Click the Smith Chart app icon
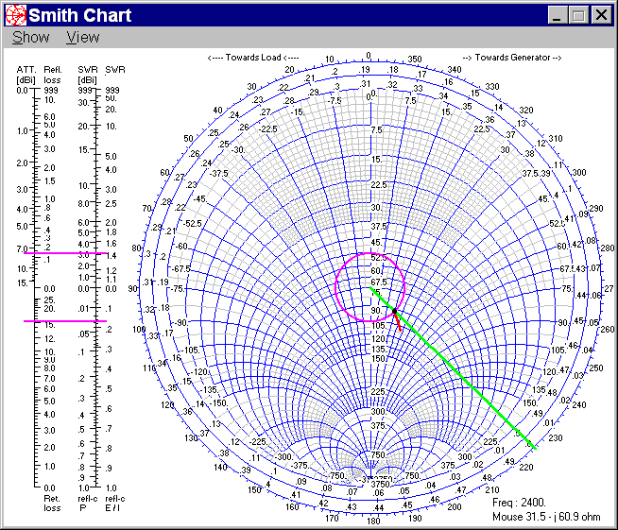Screen dimensions: 618x530 [16, 15]
